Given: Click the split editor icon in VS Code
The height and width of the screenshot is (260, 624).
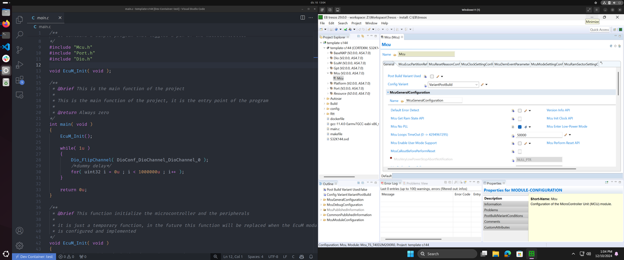Looking at the screenshot, I should pos(303,17).
